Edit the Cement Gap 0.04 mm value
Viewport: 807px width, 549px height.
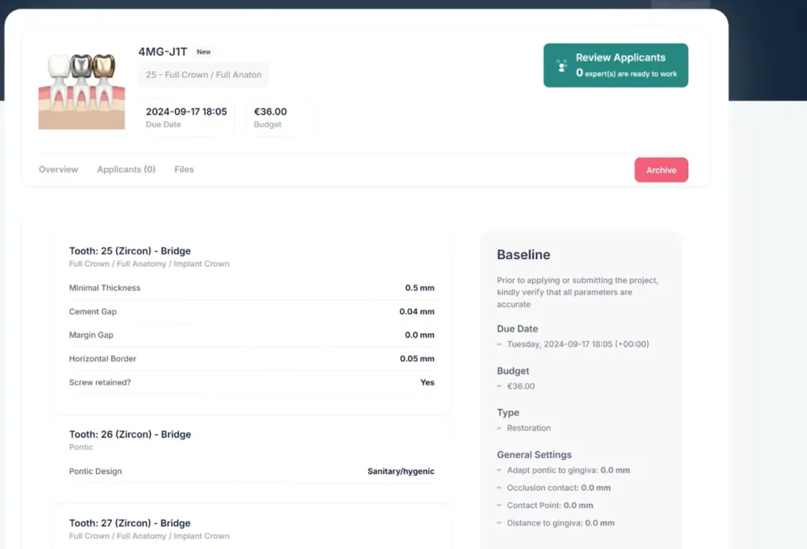(419, 311)
